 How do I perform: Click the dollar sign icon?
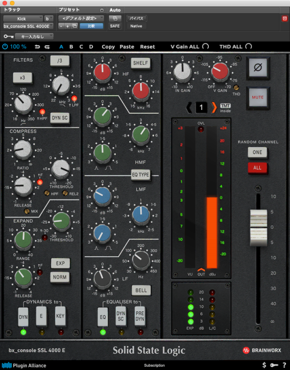264,365
